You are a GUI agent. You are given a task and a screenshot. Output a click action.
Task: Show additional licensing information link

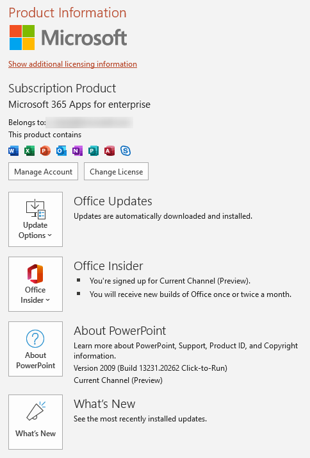tap(72, 64)
